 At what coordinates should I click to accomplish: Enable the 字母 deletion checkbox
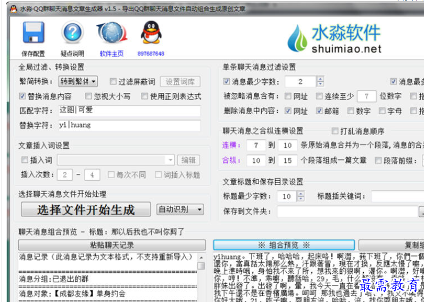point(382,111)
